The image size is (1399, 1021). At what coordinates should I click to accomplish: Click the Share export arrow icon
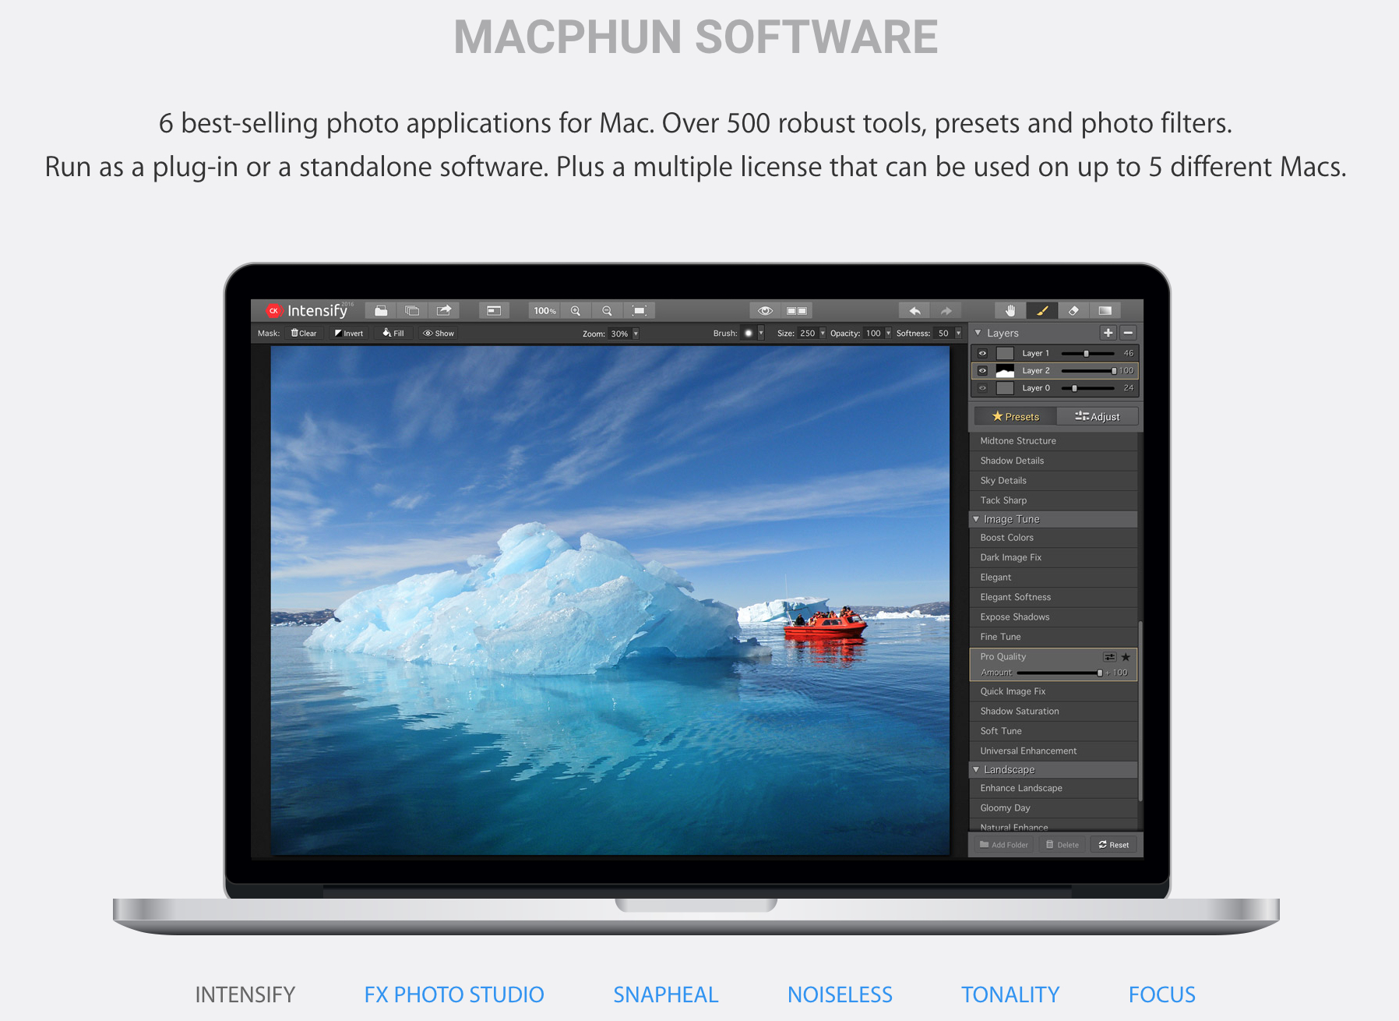tap(444, 310)
